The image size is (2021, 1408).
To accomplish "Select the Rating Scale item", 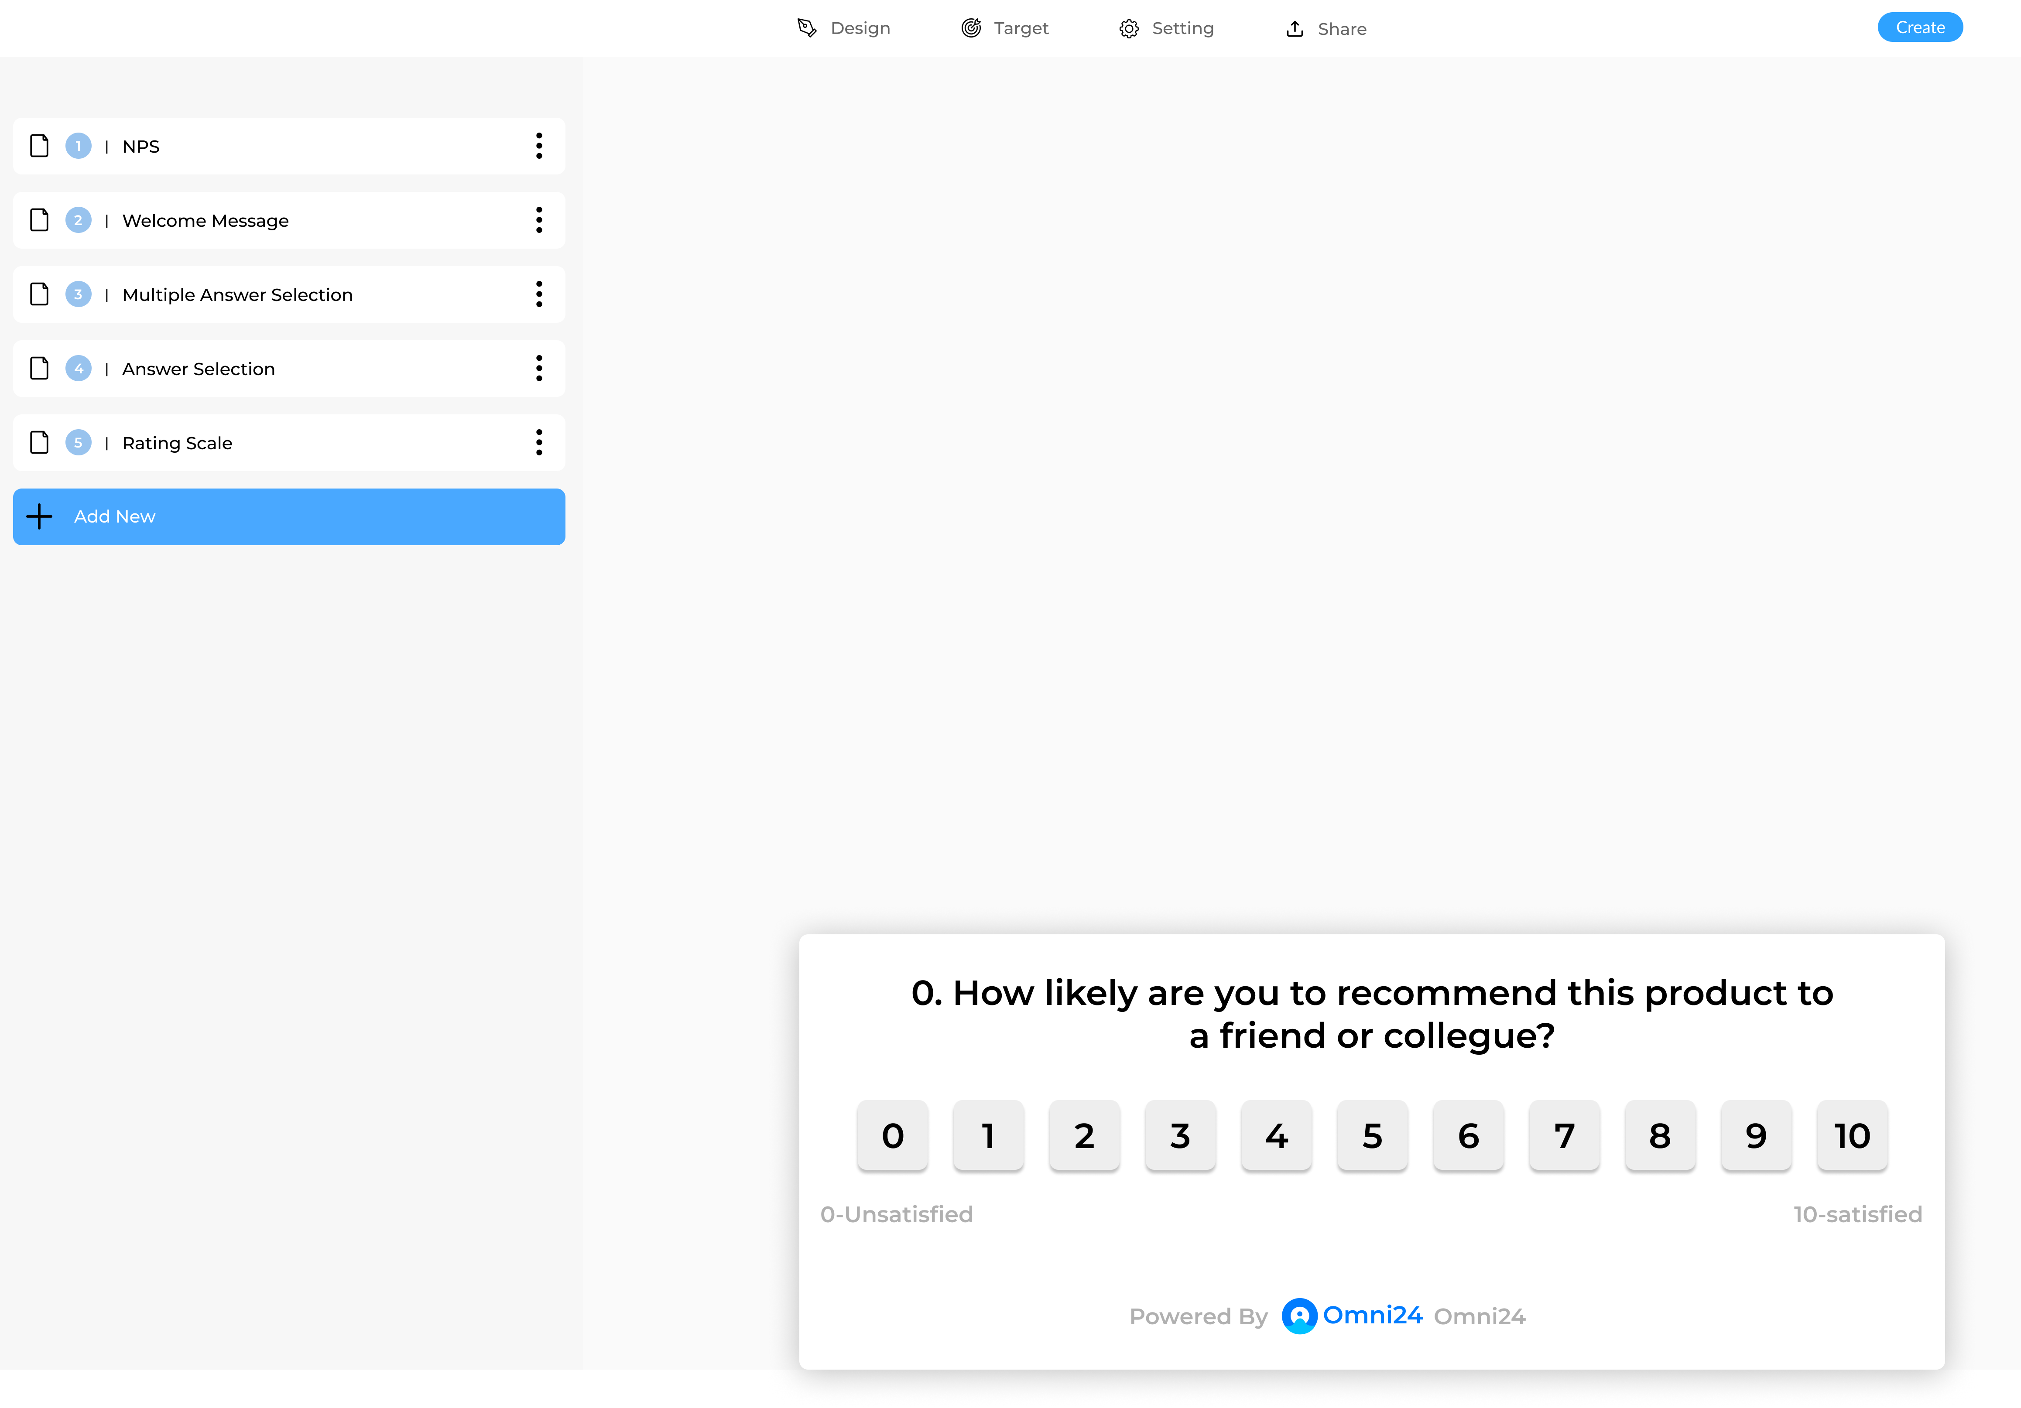I will (x=289, y=443).
